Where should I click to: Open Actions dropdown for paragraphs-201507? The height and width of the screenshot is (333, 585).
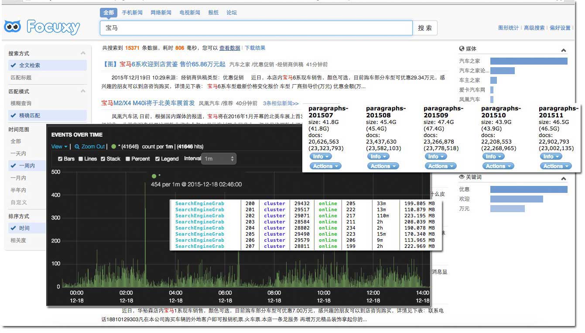325,166
